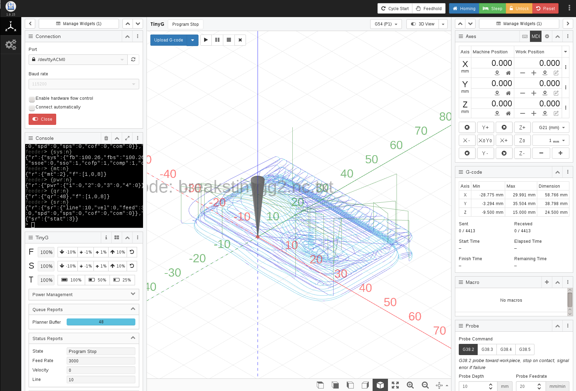Fit the G-code to screen in the viewport
The width and height of the screenshot is (576, 391).
point(395,385)
